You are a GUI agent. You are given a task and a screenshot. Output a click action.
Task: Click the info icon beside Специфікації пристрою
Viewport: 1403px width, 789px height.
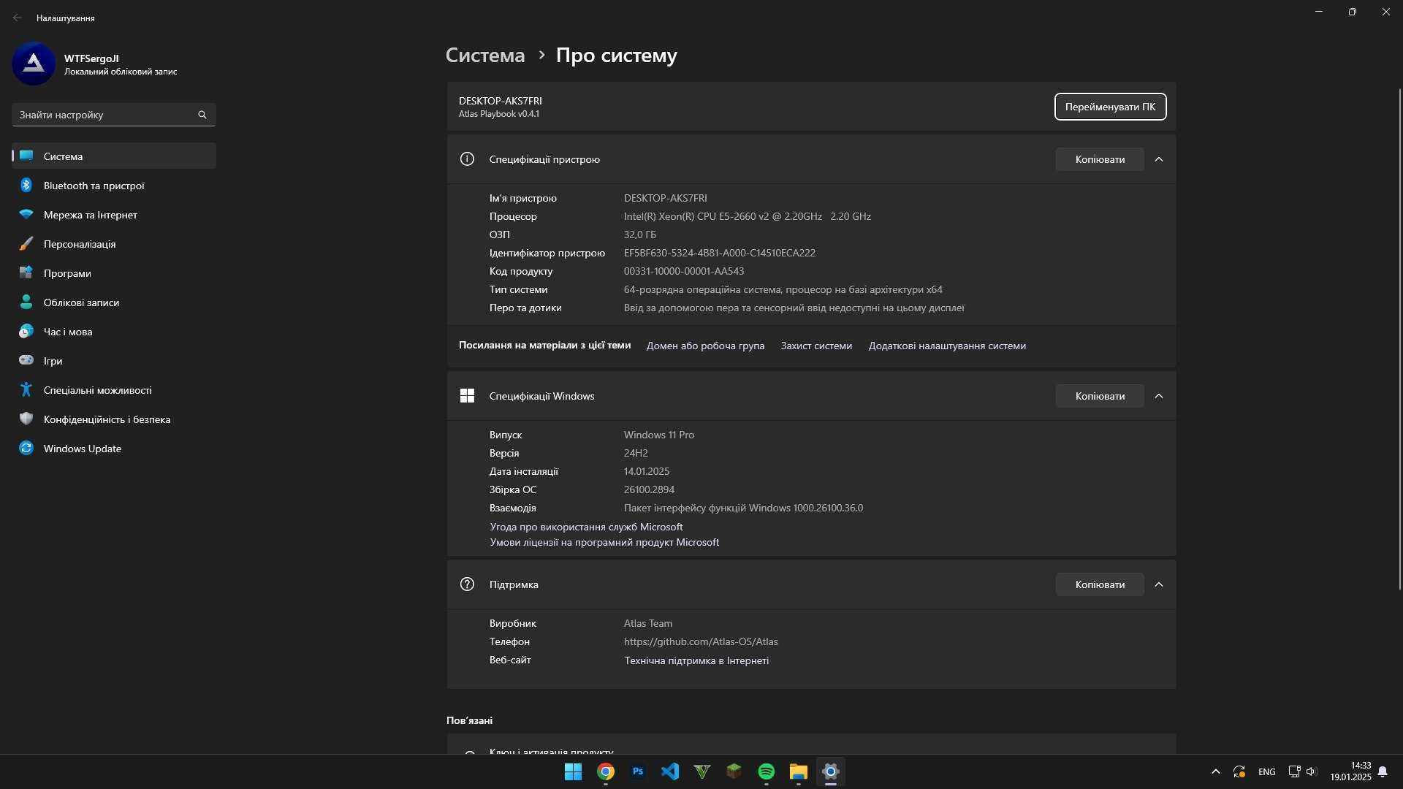(x=467, y=159)
